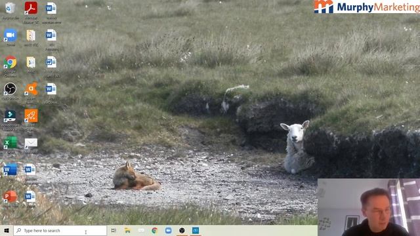
Task: Open the Recycle Bin desktop icon
Action: tap(10, 9)
